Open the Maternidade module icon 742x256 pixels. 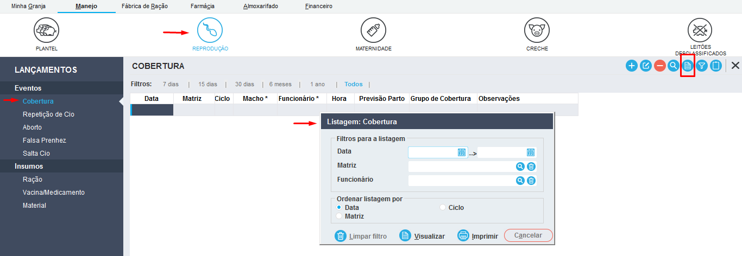point(374,30)
